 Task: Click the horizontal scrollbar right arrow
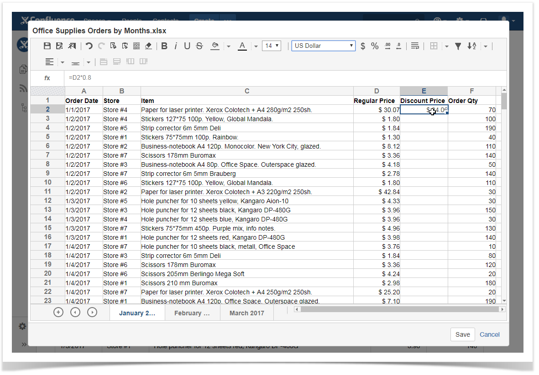click(502, 309)
